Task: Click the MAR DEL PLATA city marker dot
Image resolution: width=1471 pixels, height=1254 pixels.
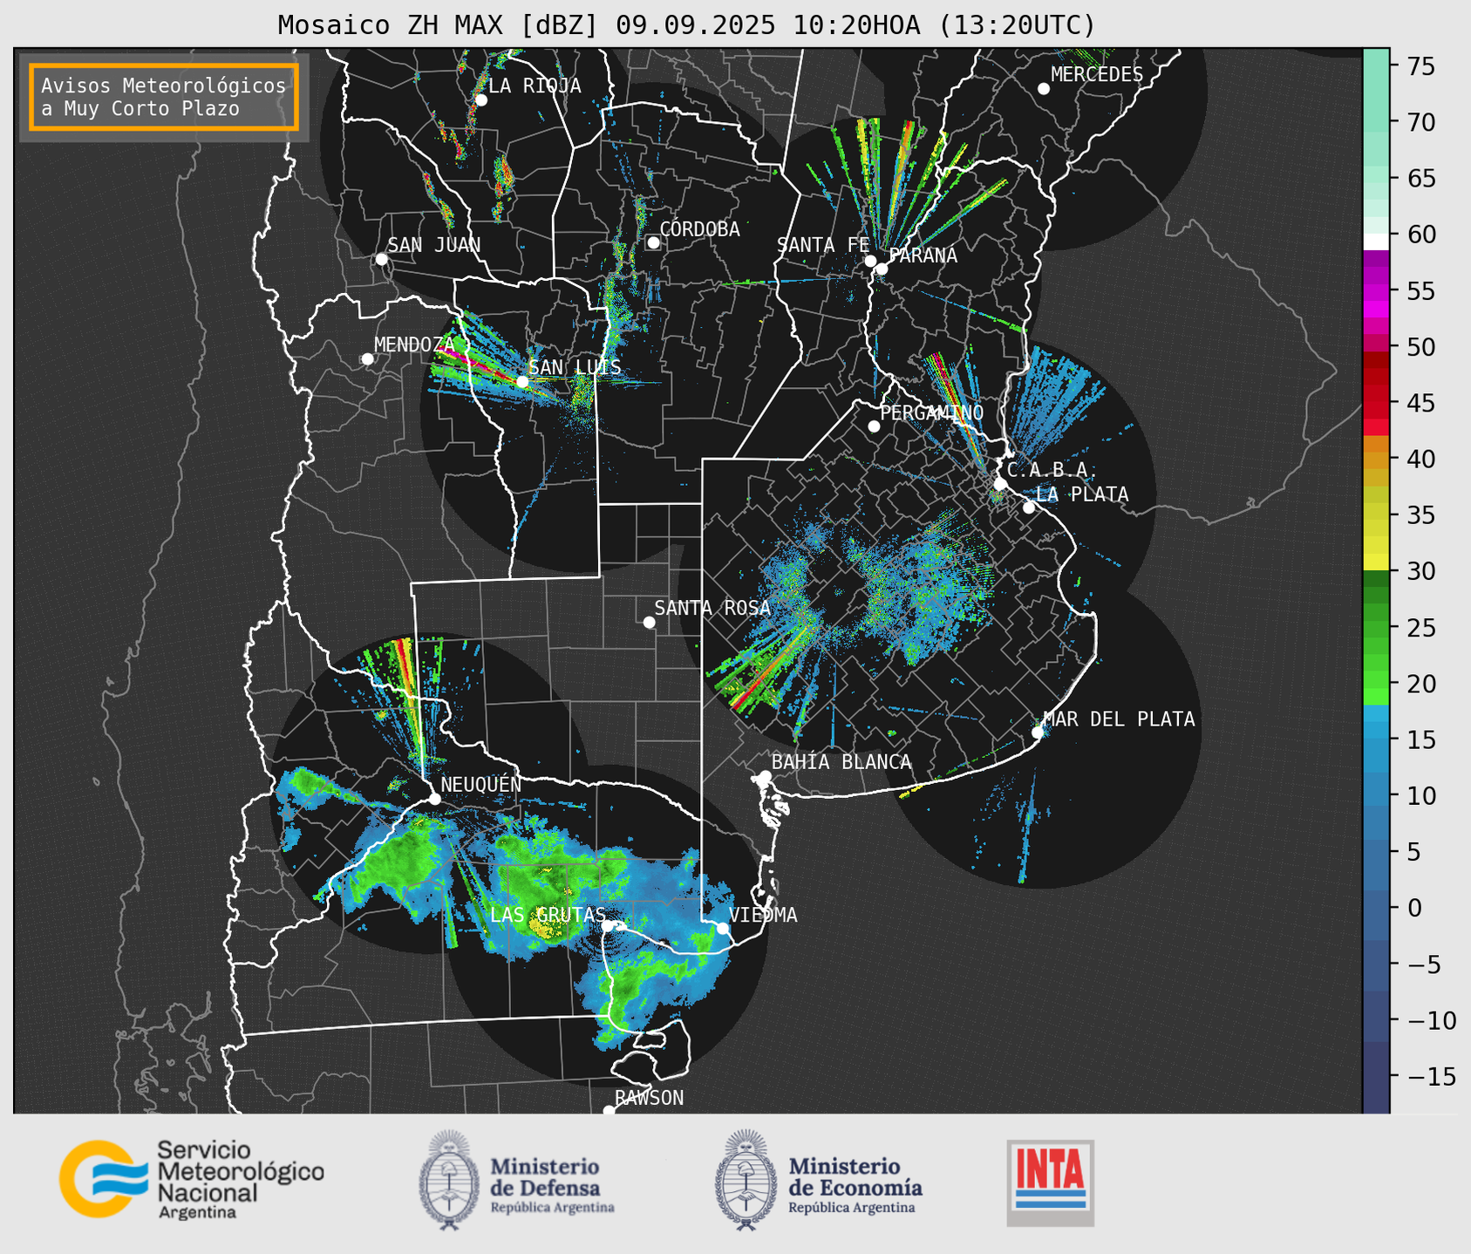Action: pos(1038,733)
